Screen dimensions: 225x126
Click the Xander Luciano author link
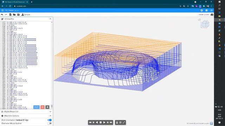point(204,15)
